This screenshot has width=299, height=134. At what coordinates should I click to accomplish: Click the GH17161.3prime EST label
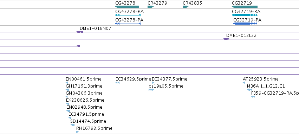coord(84,86)
